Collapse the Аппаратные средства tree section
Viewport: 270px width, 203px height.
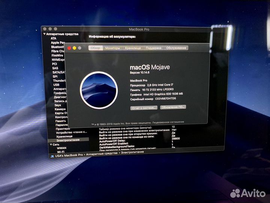45,34
